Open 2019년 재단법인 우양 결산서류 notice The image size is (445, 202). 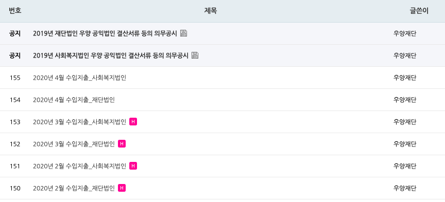click(x=105, y=33)
